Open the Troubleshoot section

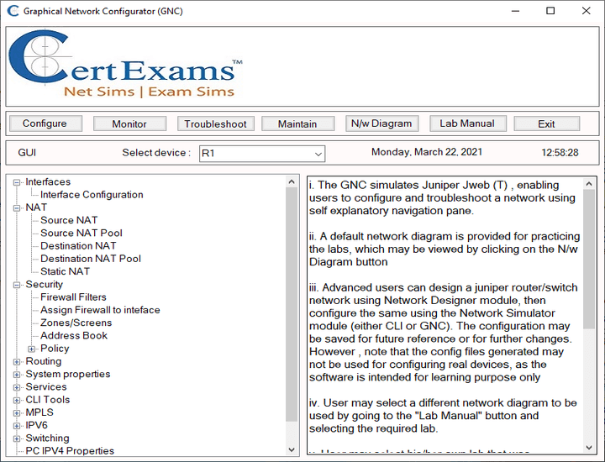[215, 123]
